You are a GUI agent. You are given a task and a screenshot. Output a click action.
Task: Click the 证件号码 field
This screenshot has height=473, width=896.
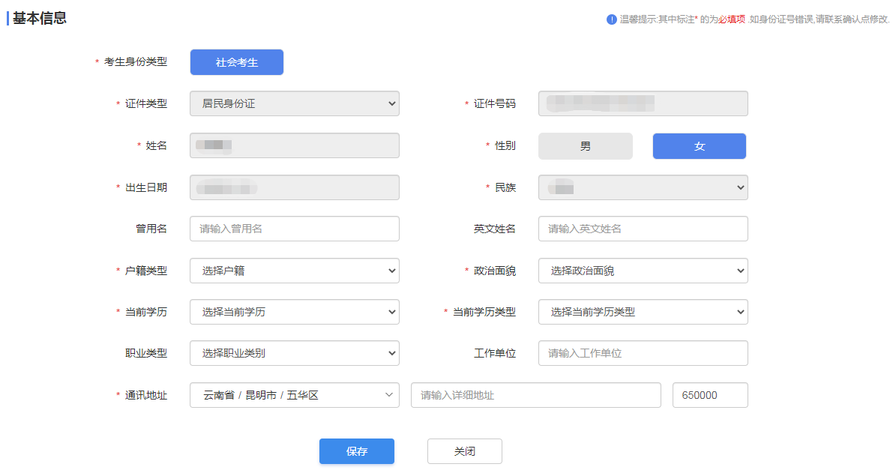[643, 104]
